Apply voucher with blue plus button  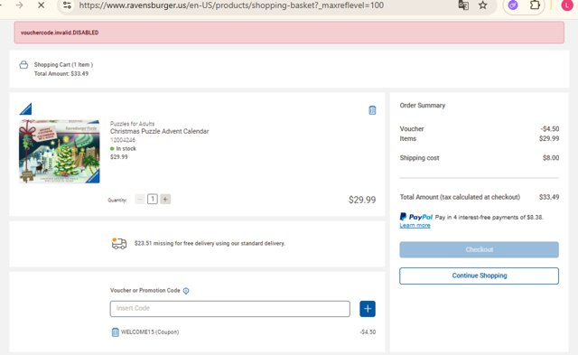[x=368, y=309]
